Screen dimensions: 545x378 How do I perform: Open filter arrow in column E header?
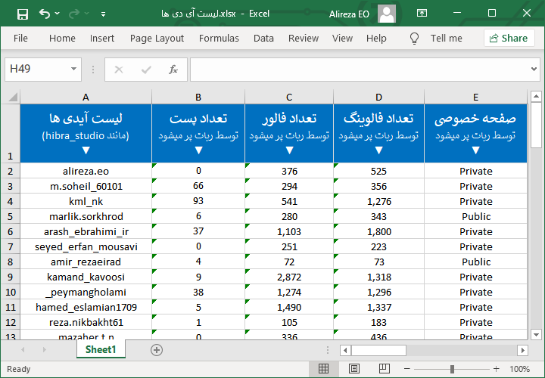pos(476,150)
